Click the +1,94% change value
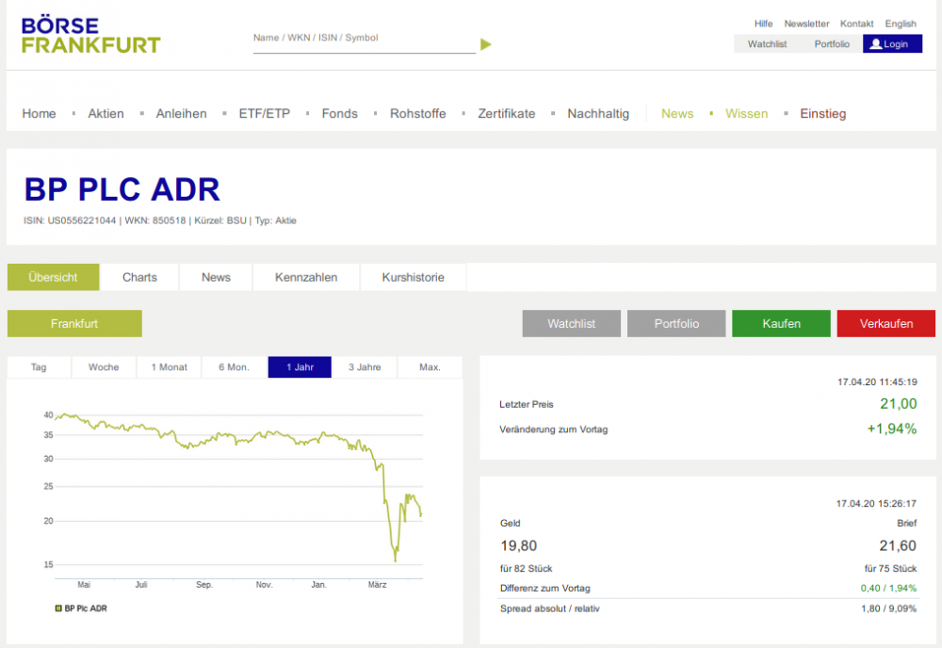942x648 pixels. tap(891, 429)
